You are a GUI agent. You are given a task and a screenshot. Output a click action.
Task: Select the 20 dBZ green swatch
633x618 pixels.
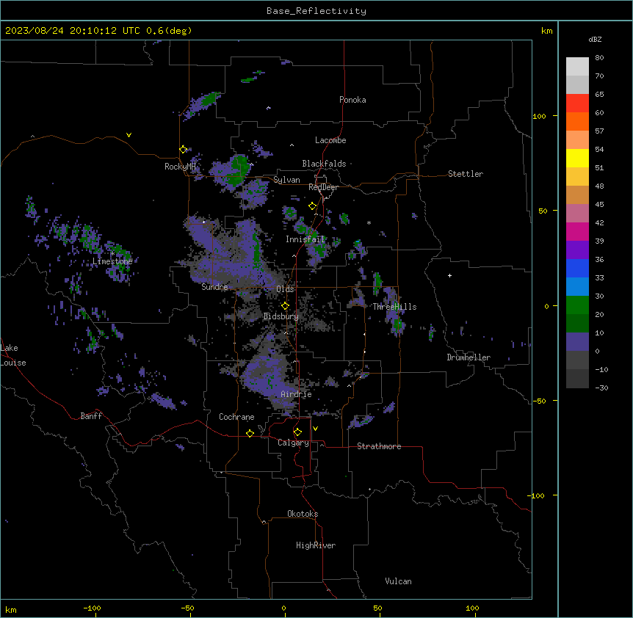577,305
